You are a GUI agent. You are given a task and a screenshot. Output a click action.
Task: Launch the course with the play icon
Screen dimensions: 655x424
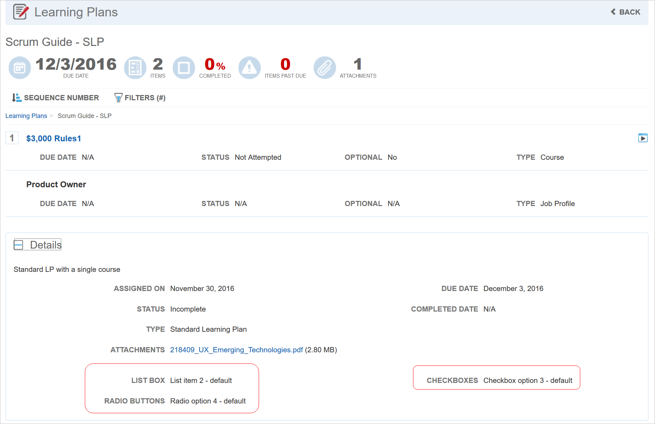pos(642,138)
